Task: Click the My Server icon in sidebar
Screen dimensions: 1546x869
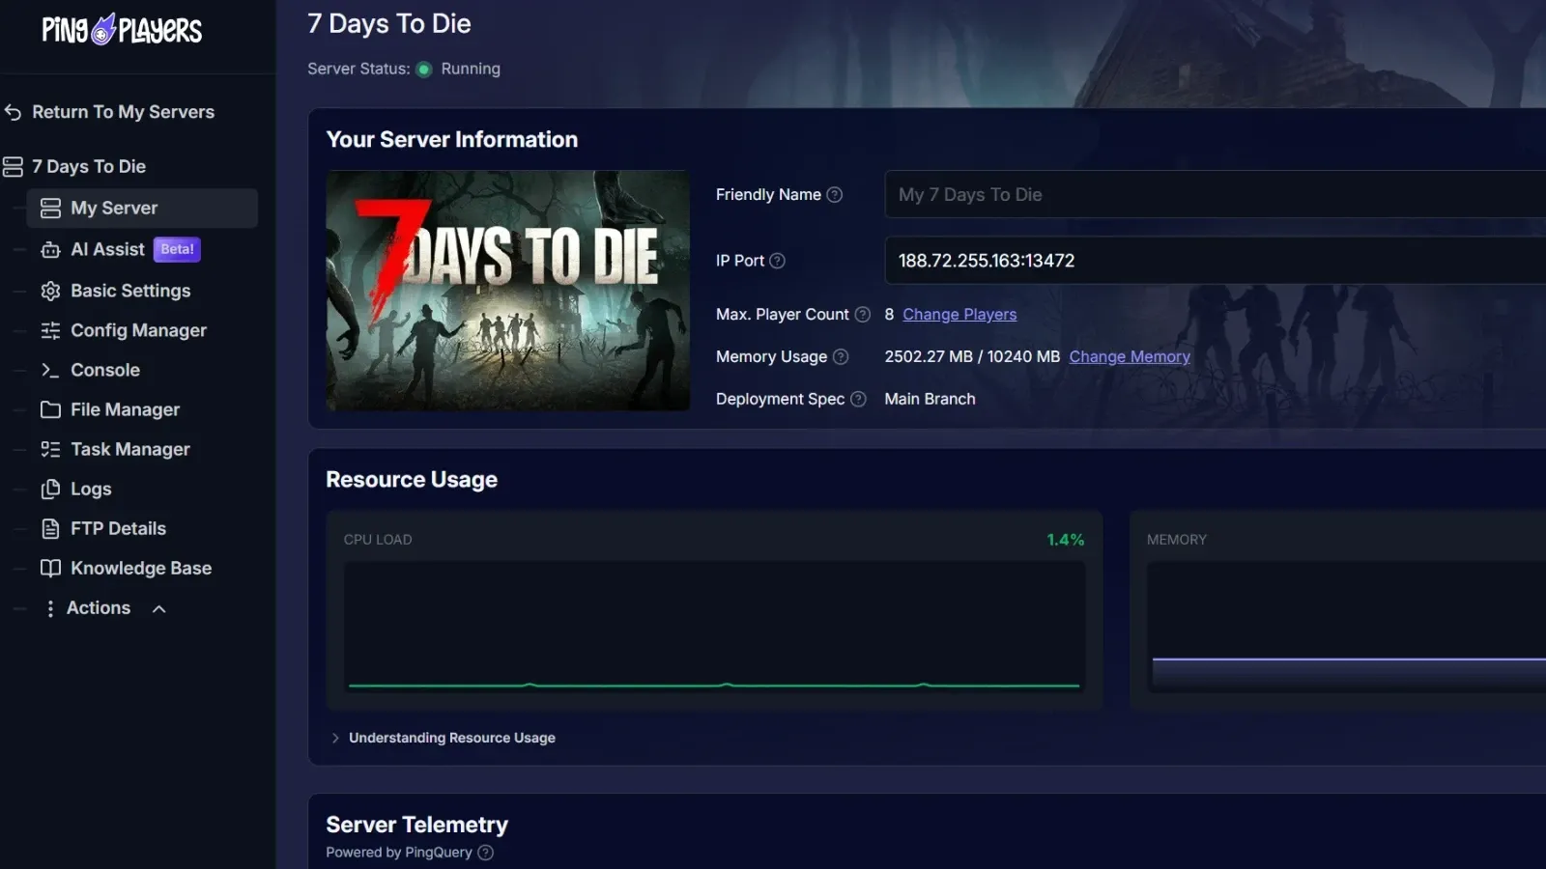Action: (x=50, y=209)
